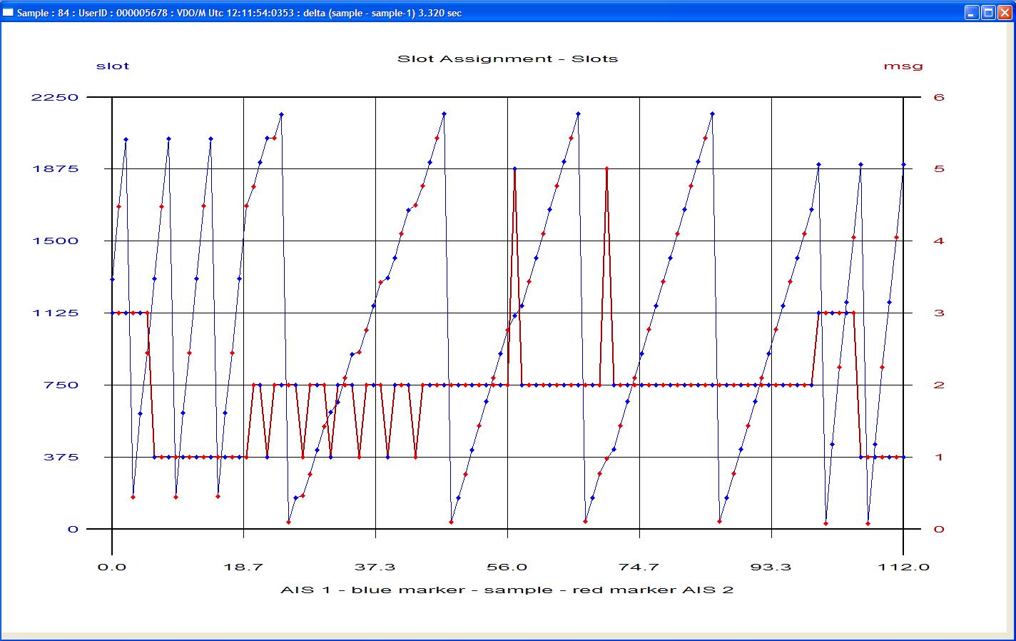Click the blue 'slot' axis label
Screen dimensions: 1016x641
coord(113,66)
